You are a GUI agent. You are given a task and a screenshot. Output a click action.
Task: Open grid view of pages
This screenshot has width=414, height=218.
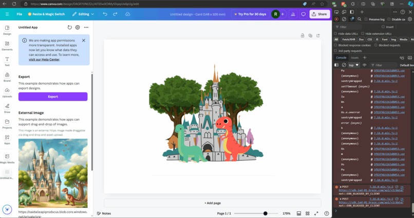[x=308, y=213]
